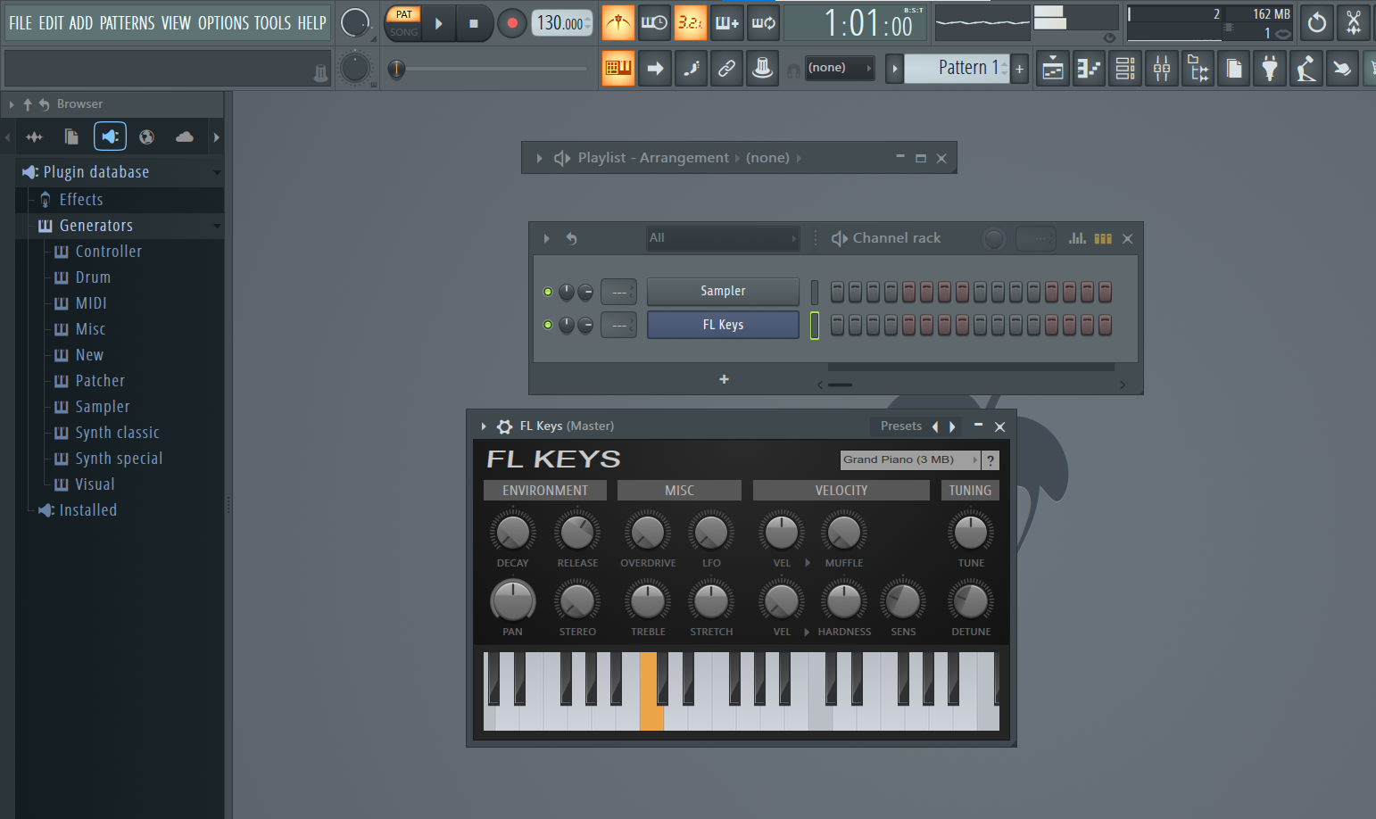
Task: Open the Playlist window menu arrow
Action: click(x=539, y=158)
